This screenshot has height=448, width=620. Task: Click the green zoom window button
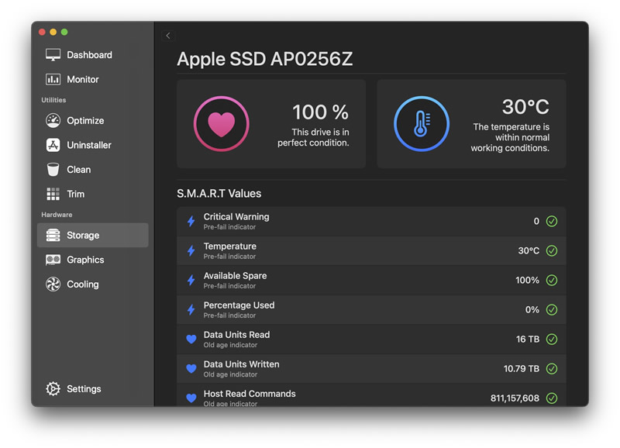(x=64, y=32)
